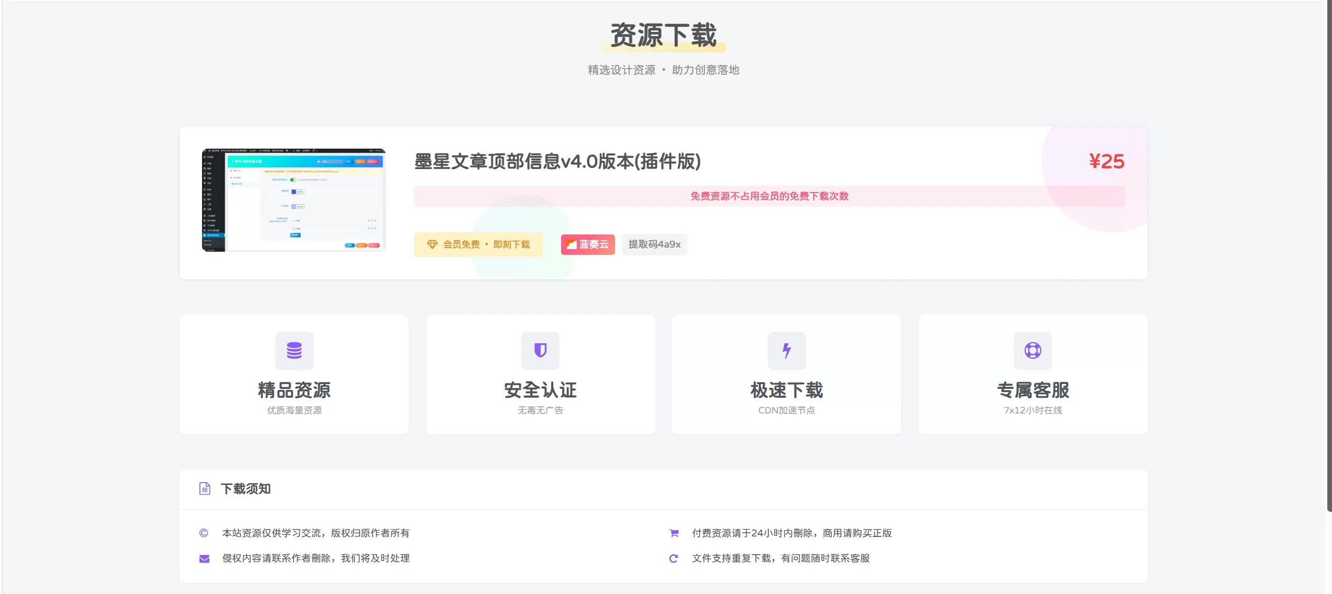Click the 7x12小时在线 caption

pyautogui.click(x=1033, y=410)
